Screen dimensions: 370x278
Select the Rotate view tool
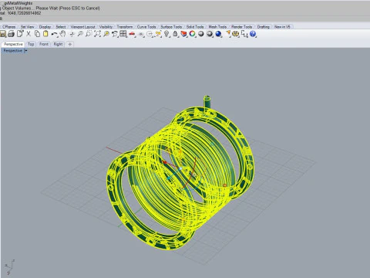(x=72, y=34)
